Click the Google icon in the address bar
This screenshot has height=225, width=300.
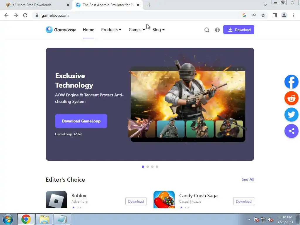pyautogui.click(x=244, y=15)
